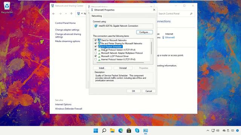This screenshot has height=135, width=241.
Task: Click OK in Ethernet0 Properties
Action: point(133,91)
